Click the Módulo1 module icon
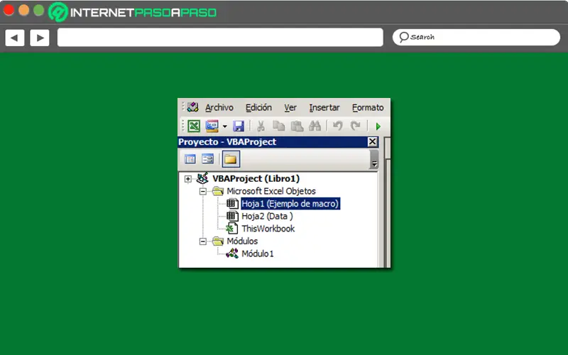Viewport: 568px width, 355px height. pos(232,253)
